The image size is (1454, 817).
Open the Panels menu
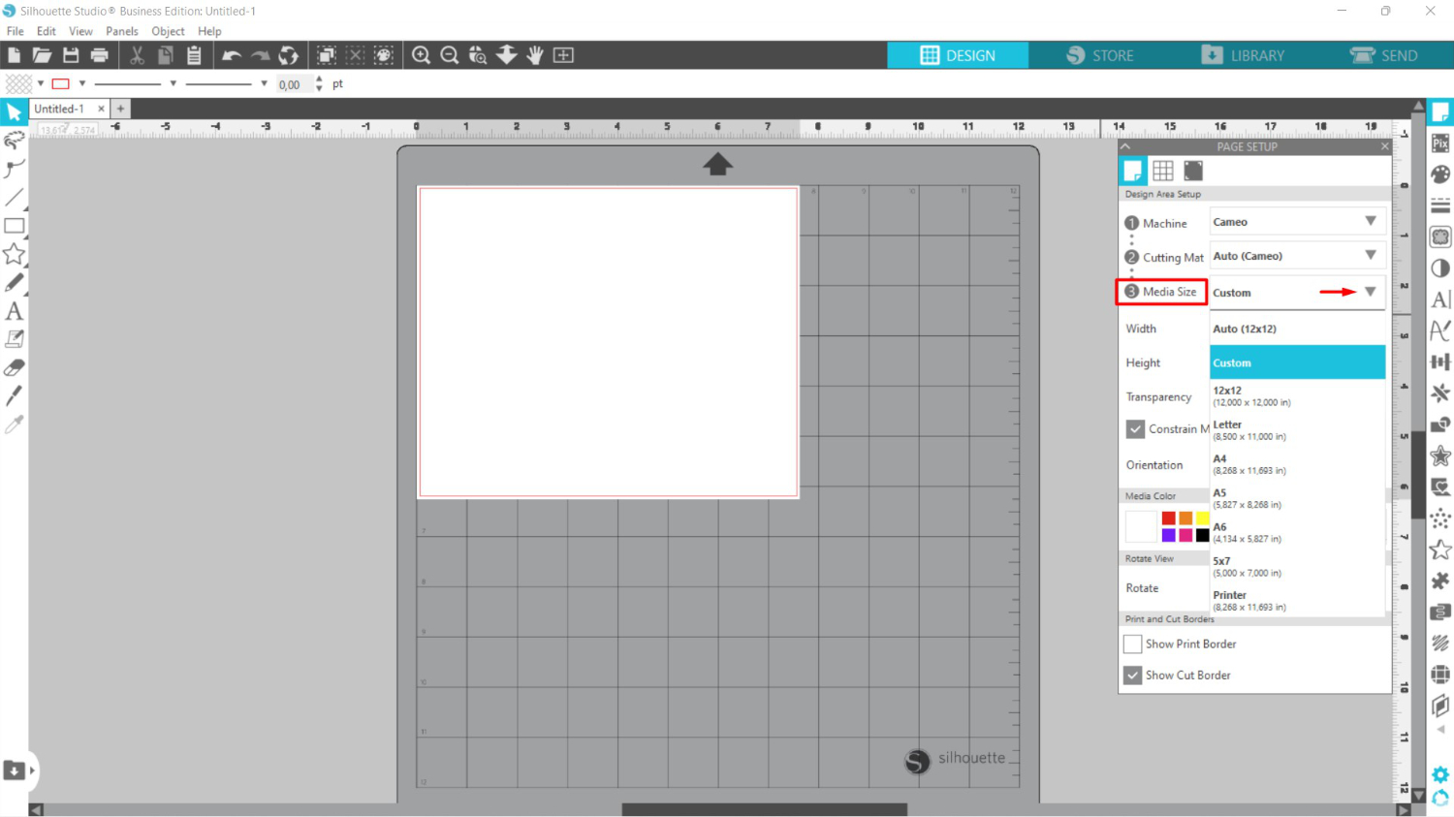coord(122,31)
